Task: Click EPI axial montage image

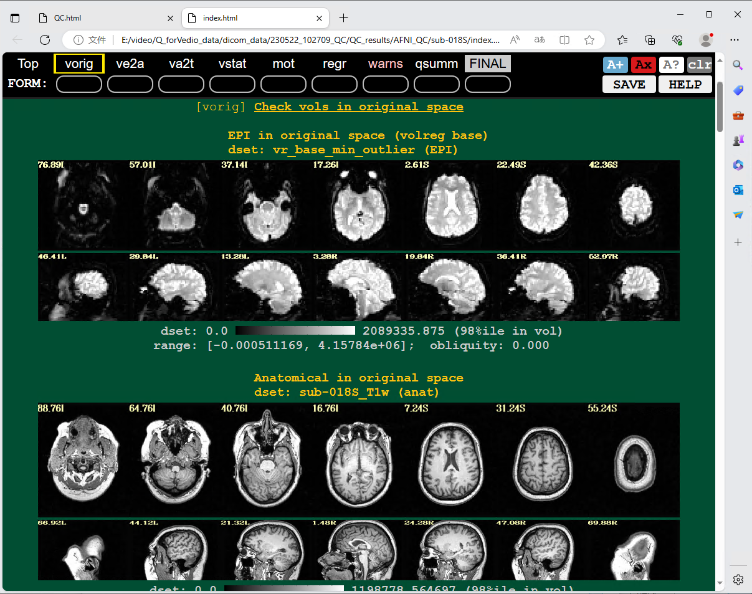Action: coord(359,205)
